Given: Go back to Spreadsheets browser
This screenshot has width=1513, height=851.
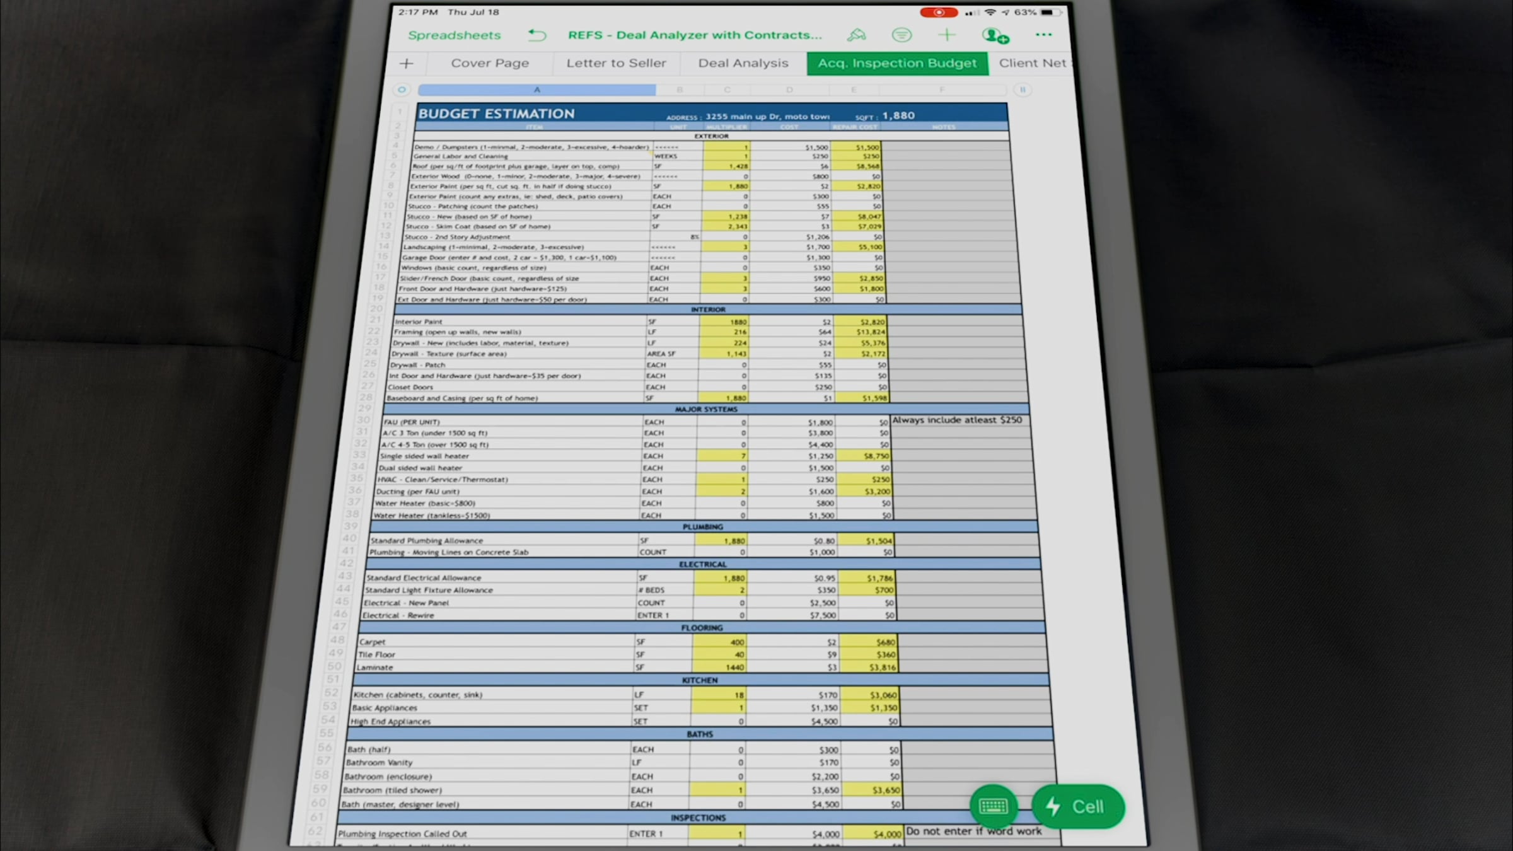Looking at the screenshot, I should 454,35.
